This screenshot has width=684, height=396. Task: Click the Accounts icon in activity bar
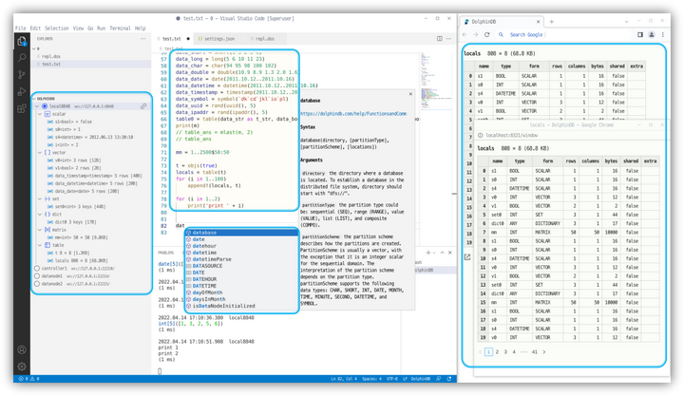pyautogui.click(x=22, y=349)
